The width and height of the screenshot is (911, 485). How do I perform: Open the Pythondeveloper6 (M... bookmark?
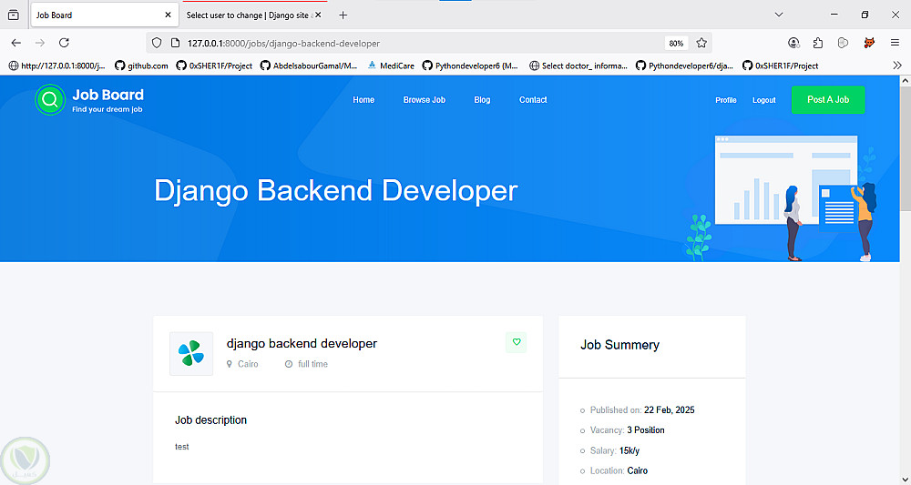tap(471, 66)
